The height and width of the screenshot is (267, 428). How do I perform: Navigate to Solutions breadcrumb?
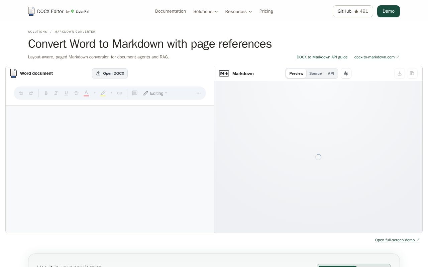(x=37, y=32)
